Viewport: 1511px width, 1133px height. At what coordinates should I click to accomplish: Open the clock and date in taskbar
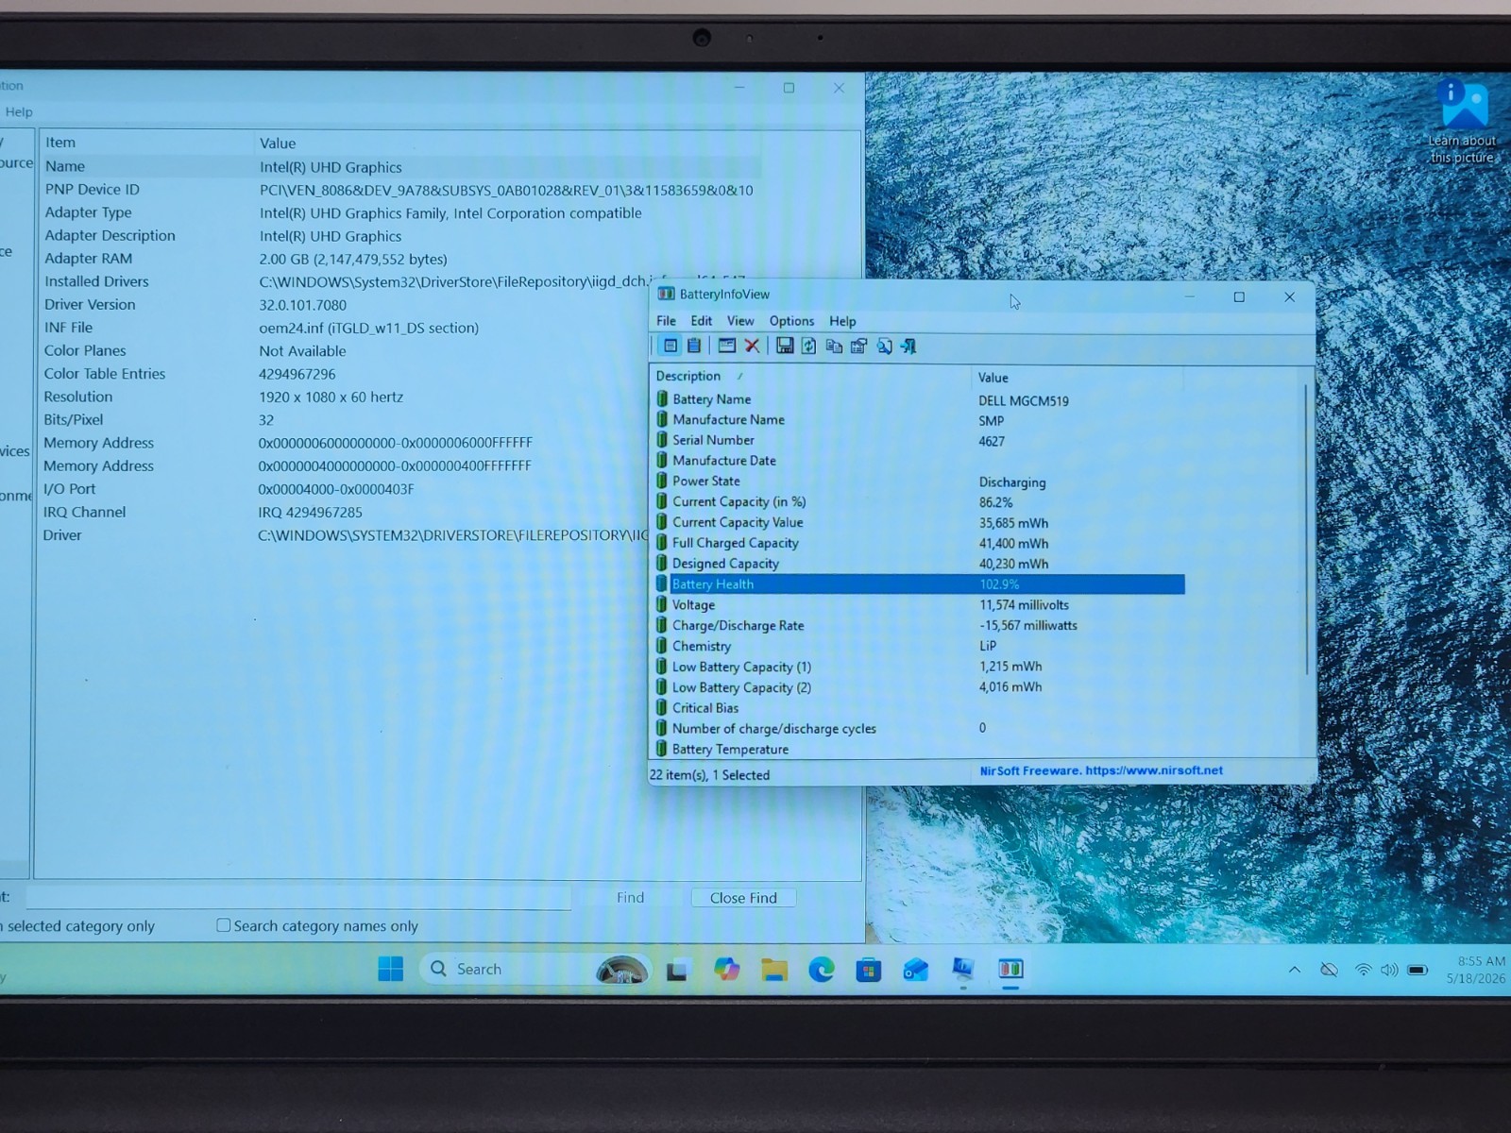coord(1476,970)
